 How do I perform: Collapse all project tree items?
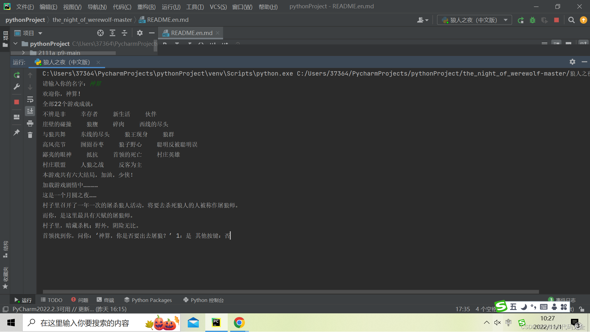[124, 33]
